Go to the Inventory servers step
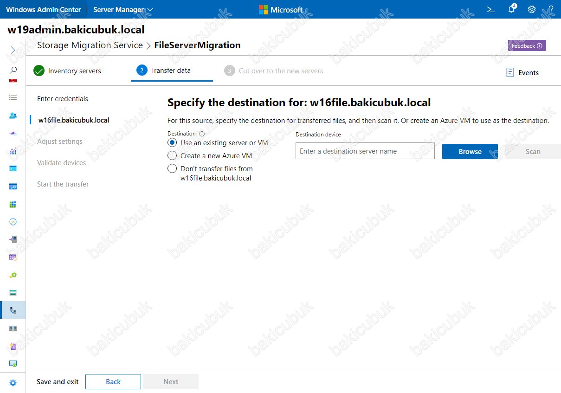561x393 pixels. (x=67, y=71)
